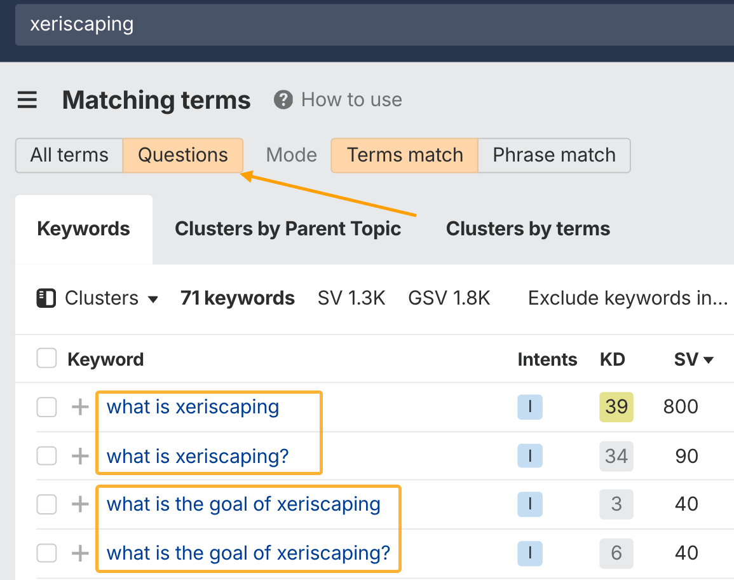
Task: Click the plus beside 'what is the goal of xeriscaping?'
Action: coord(79,553)
